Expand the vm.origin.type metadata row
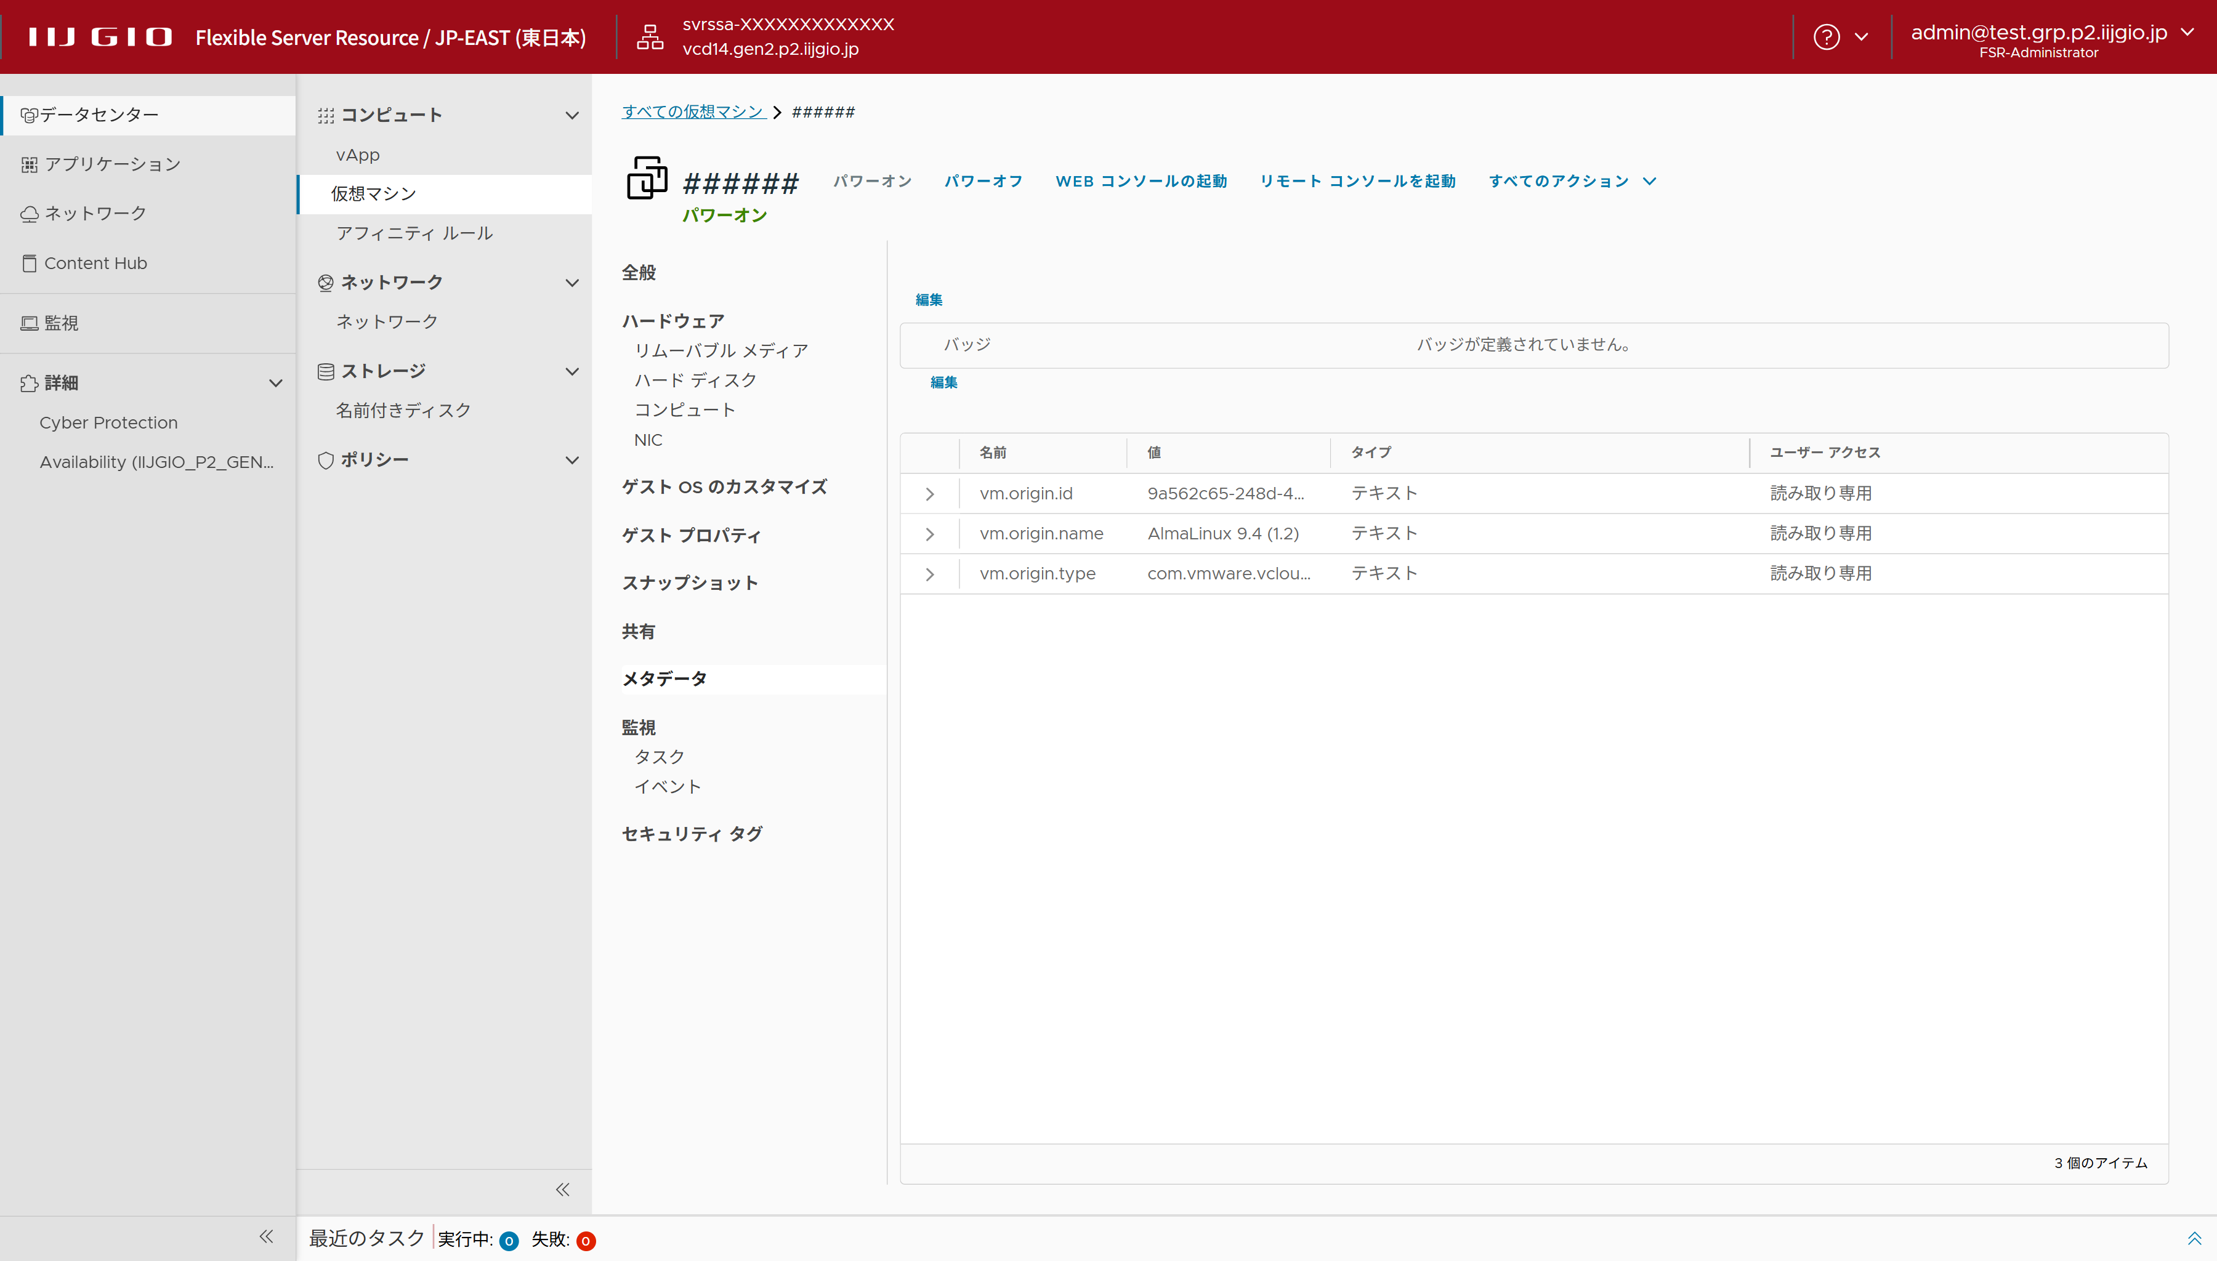 click(929, 574)
